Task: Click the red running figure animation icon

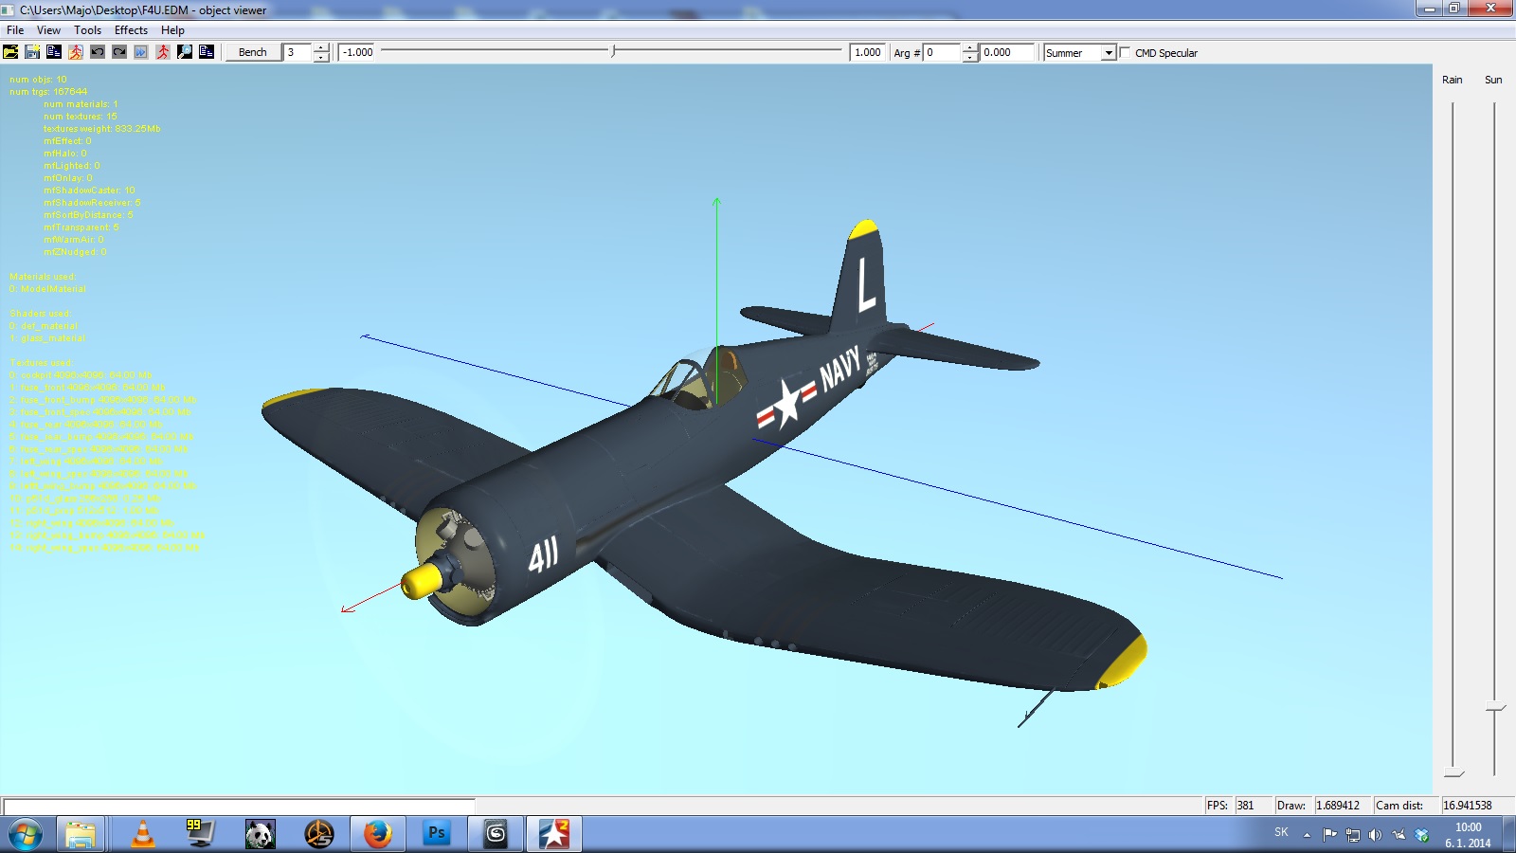Action: click(x=163, y=52)
